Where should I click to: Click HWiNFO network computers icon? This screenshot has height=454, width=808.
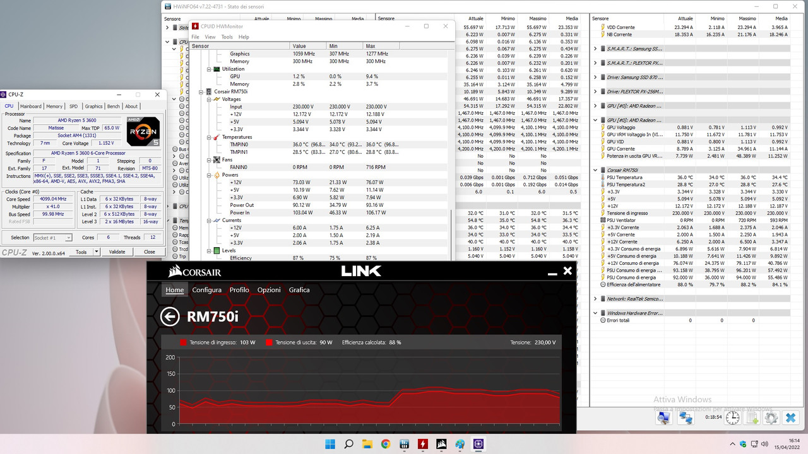coord(686,417)
